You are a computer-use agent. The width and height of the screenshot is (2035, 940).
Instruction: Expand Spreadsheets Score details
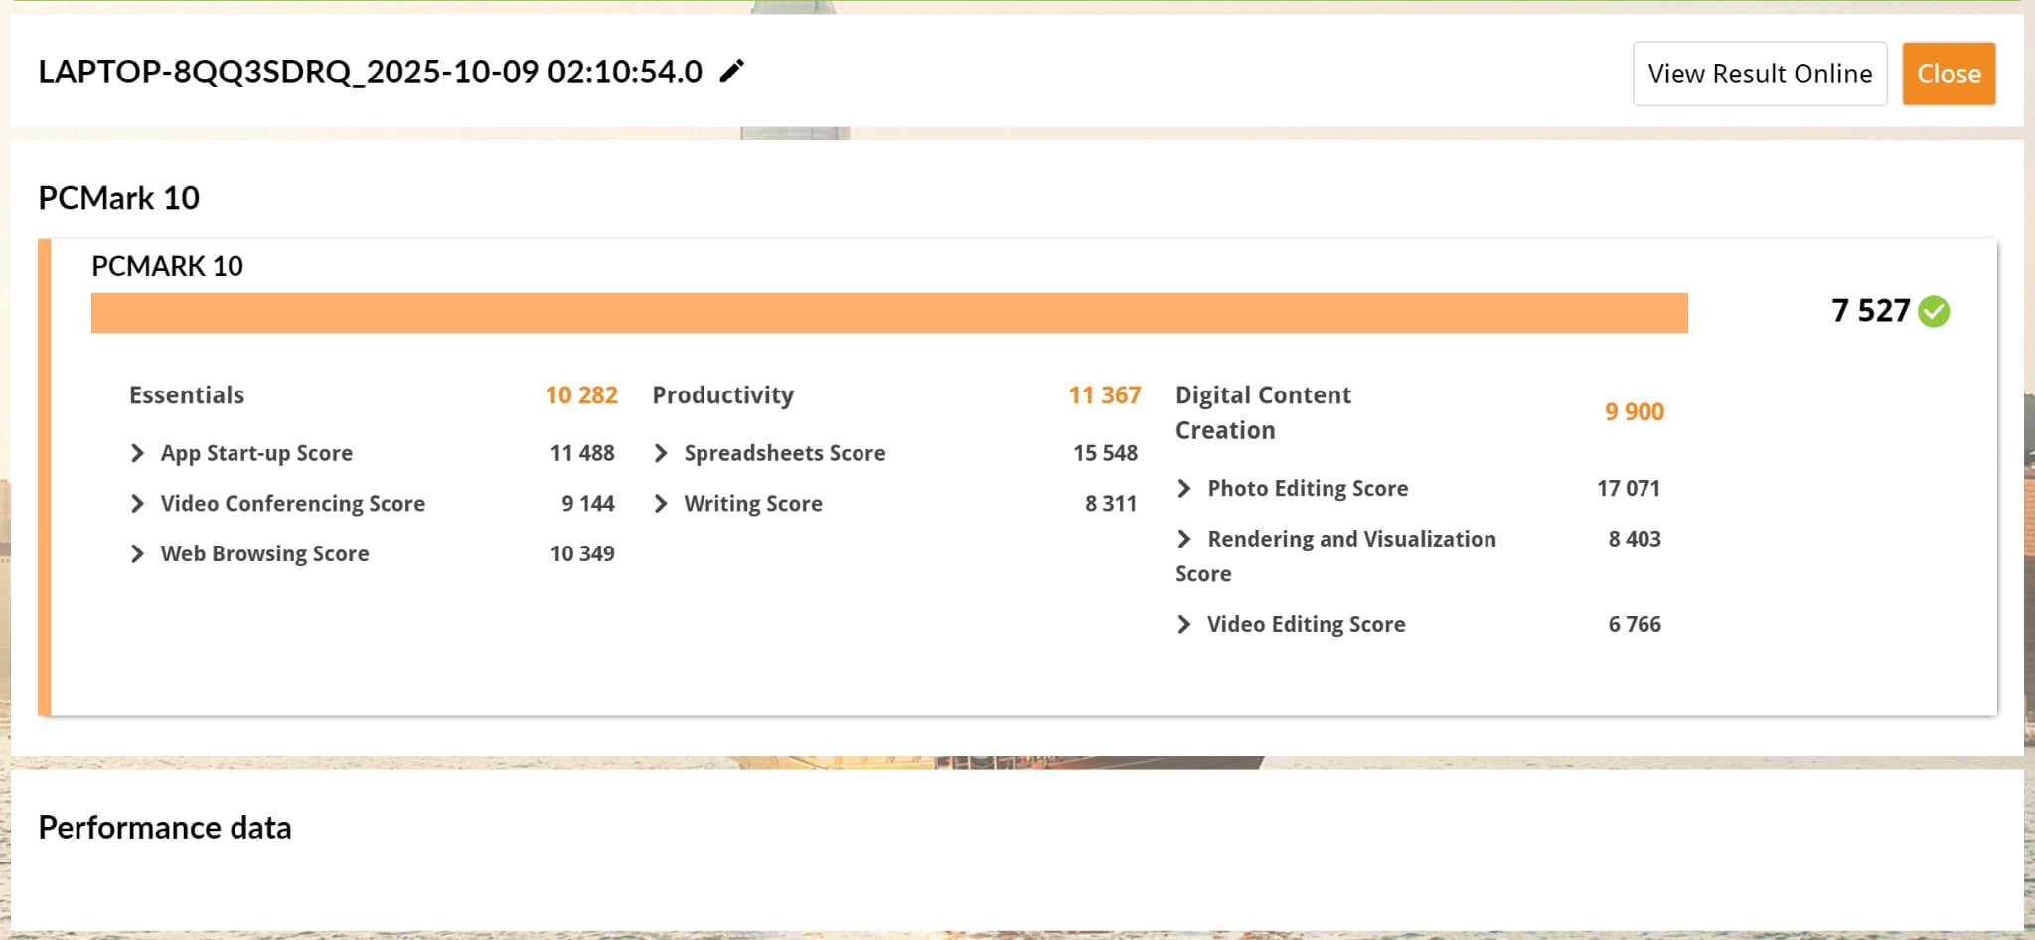pos(661,453)
